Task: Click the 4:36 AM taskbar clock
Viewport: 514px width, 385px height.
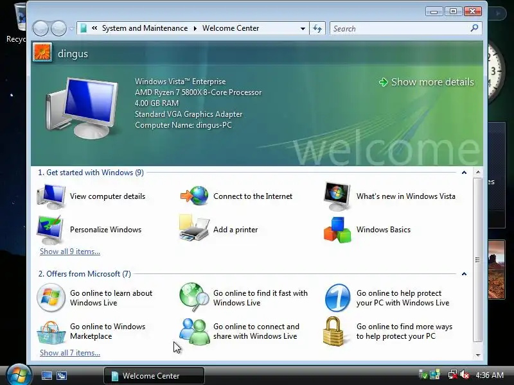Action: (x=490, y=375)
